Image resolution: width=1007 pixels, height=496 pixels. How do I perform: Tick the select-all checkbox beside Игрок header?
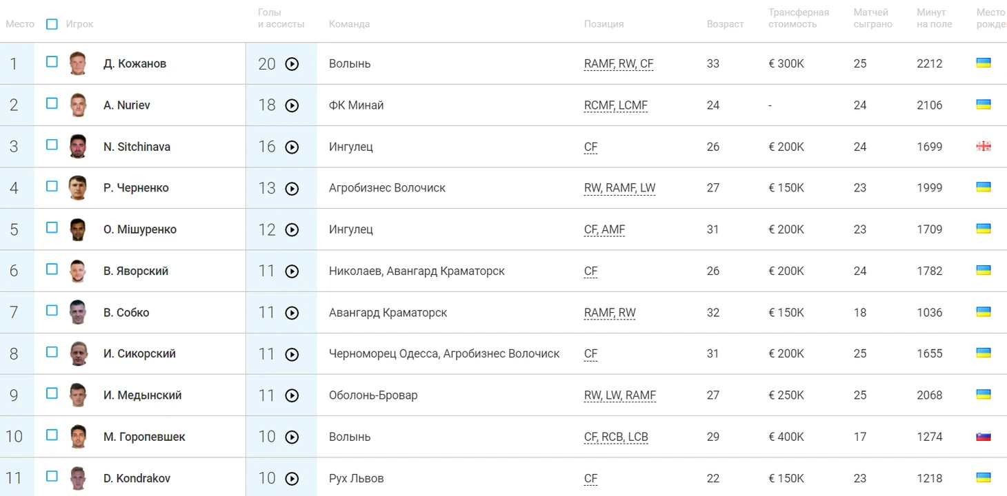coord(52,24)
